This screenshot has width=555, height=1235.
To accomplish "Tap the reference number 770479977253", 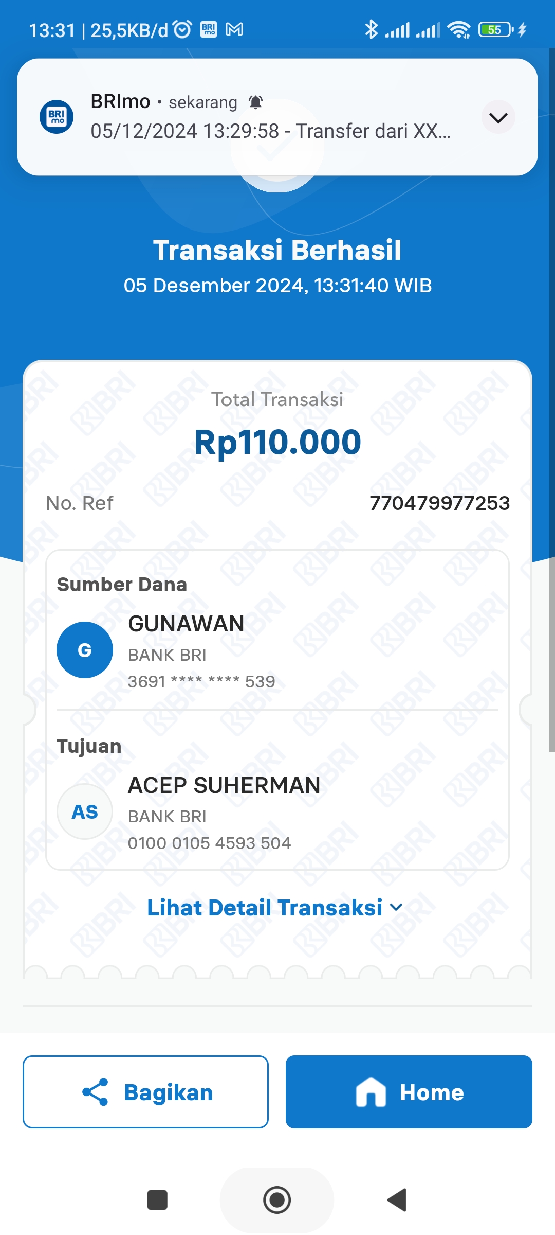I will click(x=440, y=503).
